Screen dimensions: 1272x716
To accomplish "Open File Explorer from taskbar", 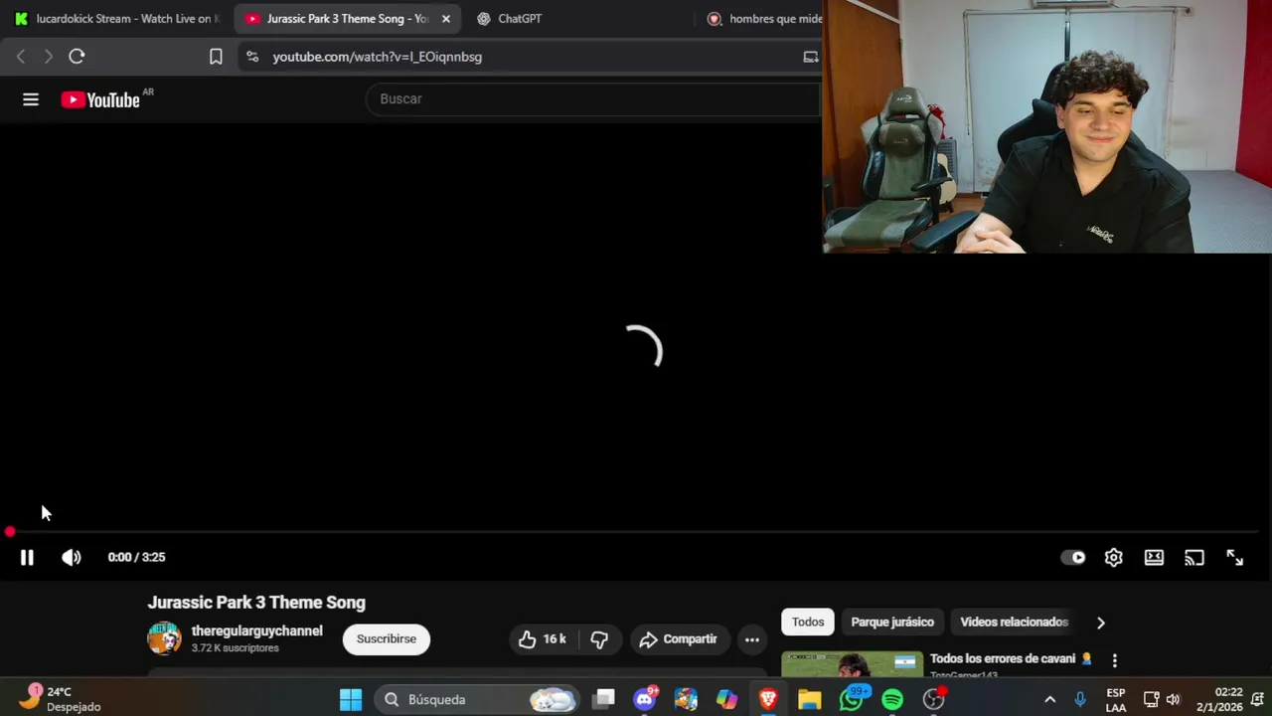I will pos(810,700).
